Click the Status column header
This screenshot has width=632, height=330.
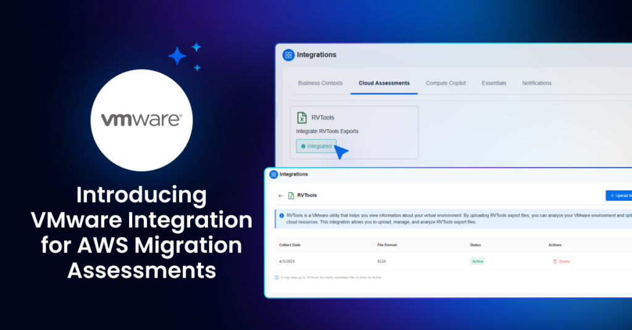click(475, 245)
